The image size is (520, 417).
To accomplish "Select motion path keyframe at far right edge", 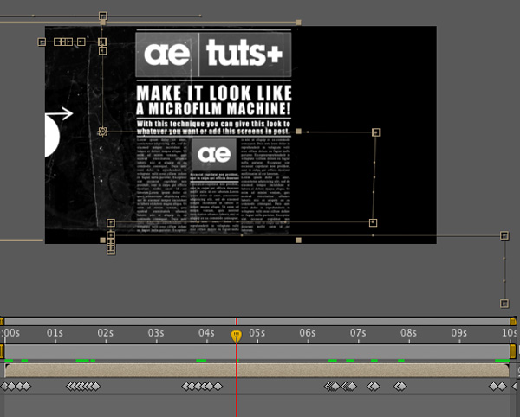I will click(504, 235).
